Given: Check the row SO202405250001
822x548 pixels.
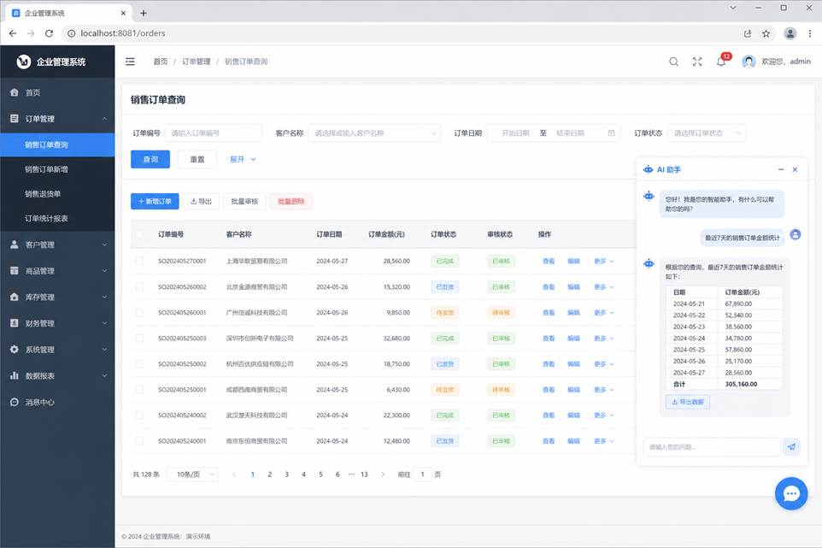Looking at the screenshot, I should 139,390.
